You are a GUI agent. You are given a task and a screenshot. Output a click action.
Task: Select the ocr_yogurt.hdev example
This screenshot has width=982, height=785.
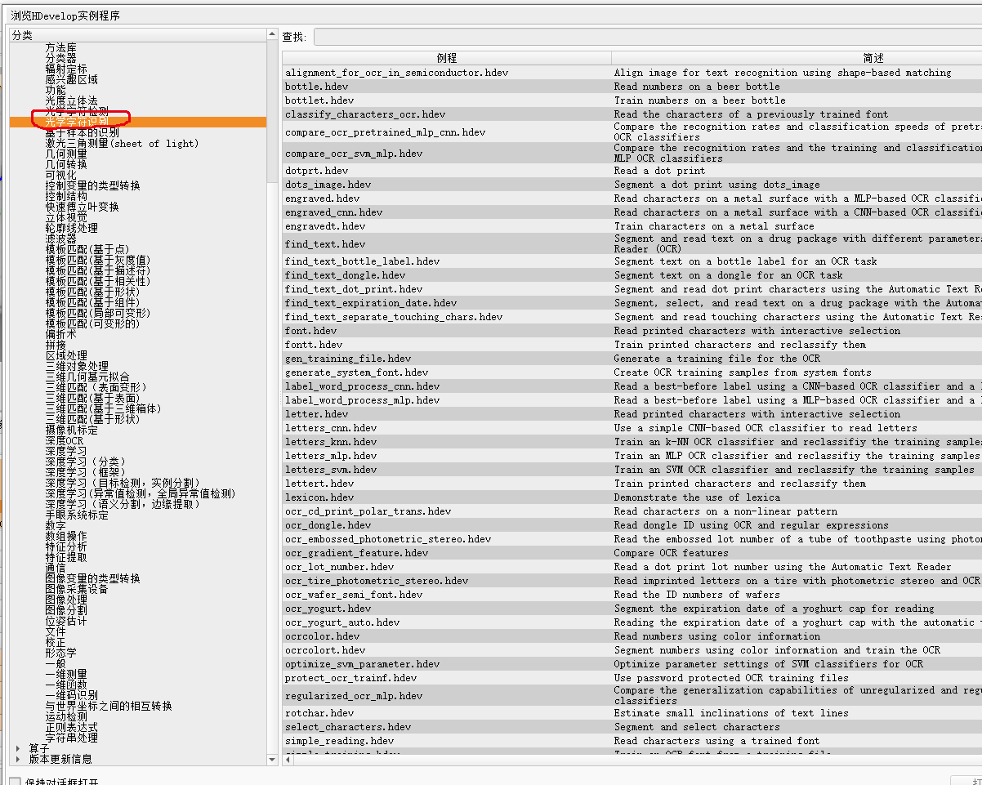(x=328, y=609)
